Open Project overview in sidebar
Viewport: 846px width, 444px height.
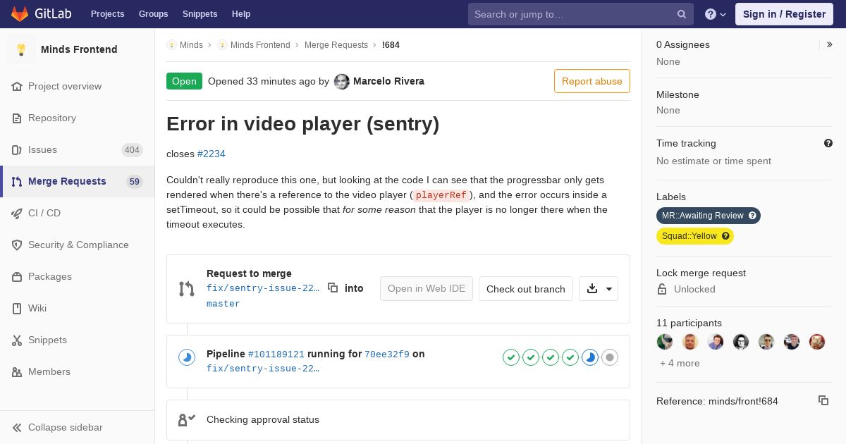(78, 86)
